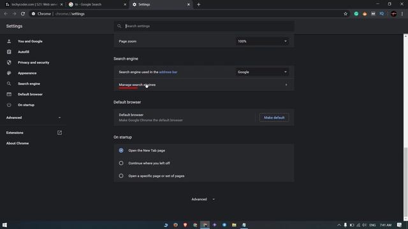This screenshot has height=229, width=408.
Task: Open About Chrome
Action: [17, 143]
